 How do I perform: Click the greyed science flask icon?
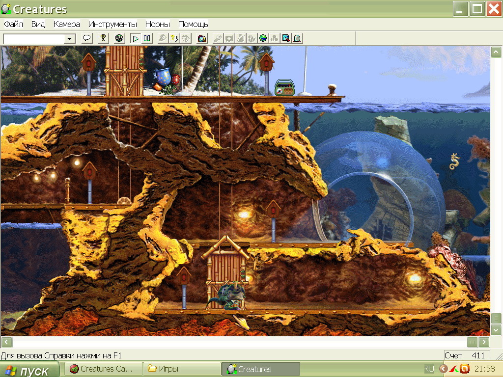point(240,38)
